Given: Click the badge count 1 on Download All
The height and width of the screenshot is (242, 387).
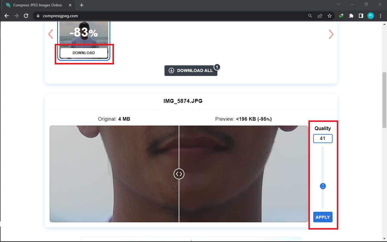Looking at the screenshot, I should [217, 67].
